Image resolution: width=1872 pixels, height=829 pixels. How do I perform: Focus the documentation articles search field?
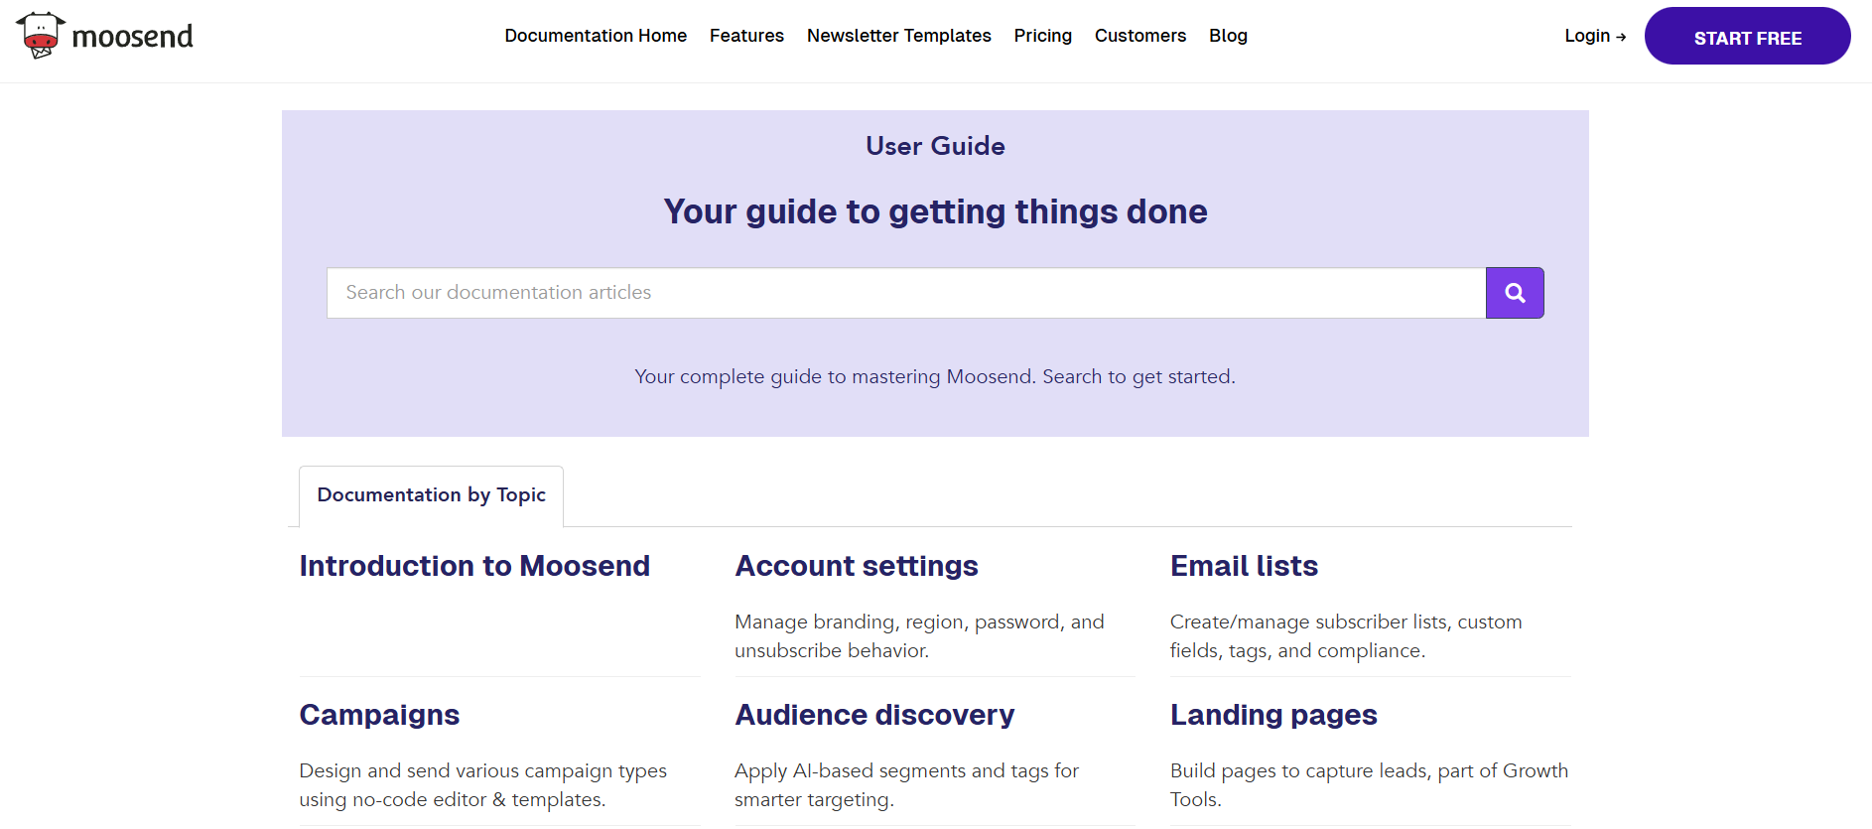click(905, 293)
